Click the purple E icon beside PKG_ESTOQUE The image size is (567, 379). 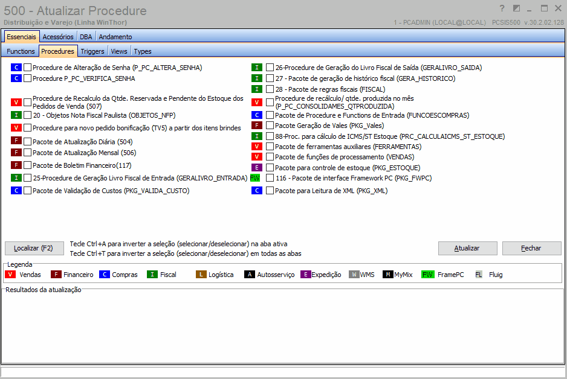point(257,168)
